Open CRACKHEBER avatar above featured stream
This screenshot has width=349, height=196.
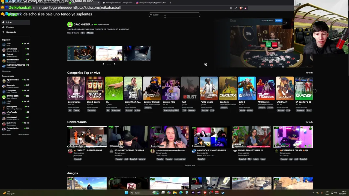coord(70,24)
